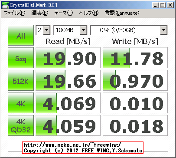Click the CrystalDiskMark title bar icon

(x=5, y=5)
